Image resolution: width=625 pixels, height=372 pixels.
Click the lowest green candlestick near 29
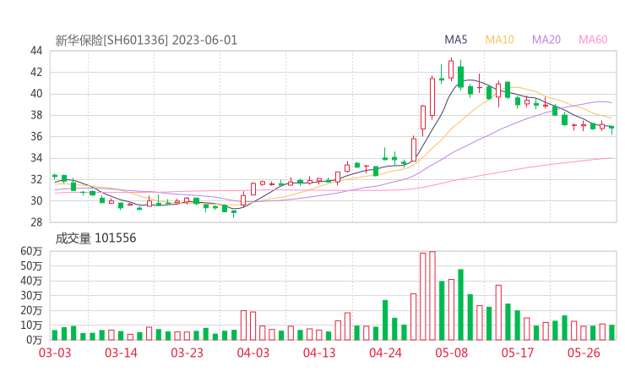234,213
